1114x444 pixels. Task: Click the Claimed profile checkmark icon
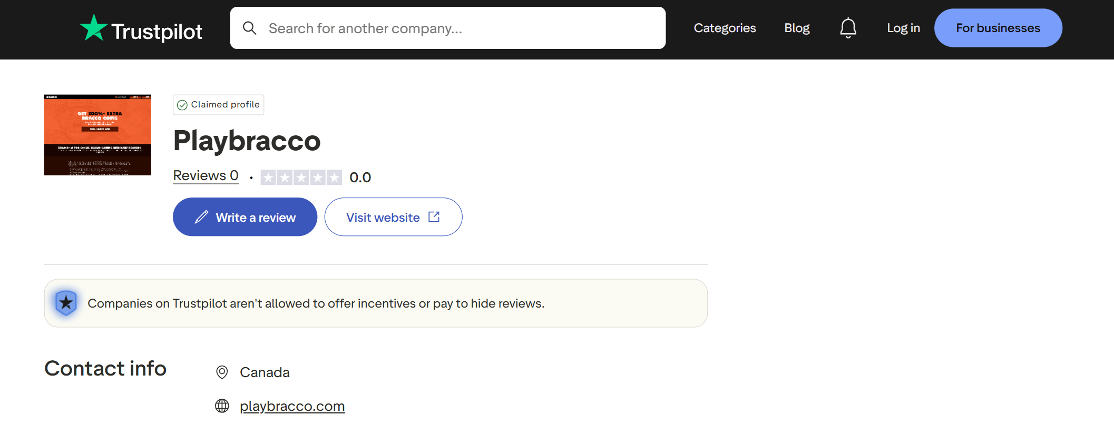[182, 105]
